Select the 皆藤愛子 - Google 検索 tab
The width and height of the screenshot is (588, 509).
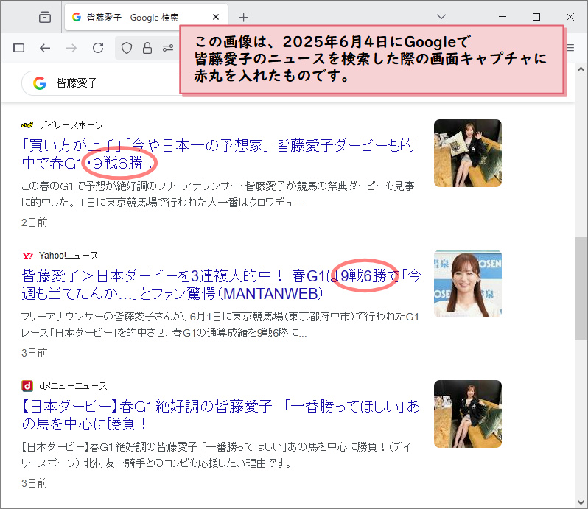coord(146,17)
